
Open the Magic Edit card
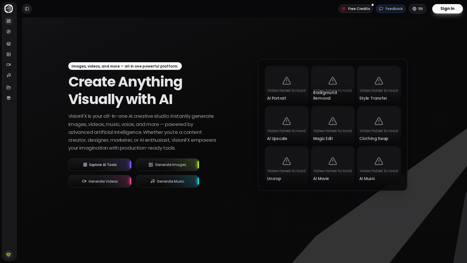pos(333,125)
